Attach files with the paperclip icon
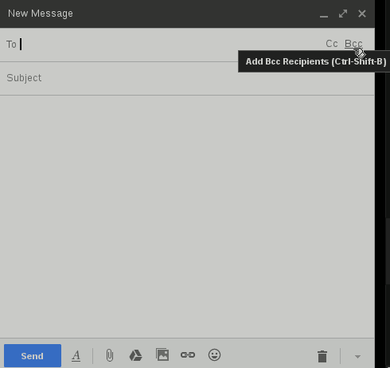Image resolution: width=390 pixels, height=368 pixels. coord(110,355)
